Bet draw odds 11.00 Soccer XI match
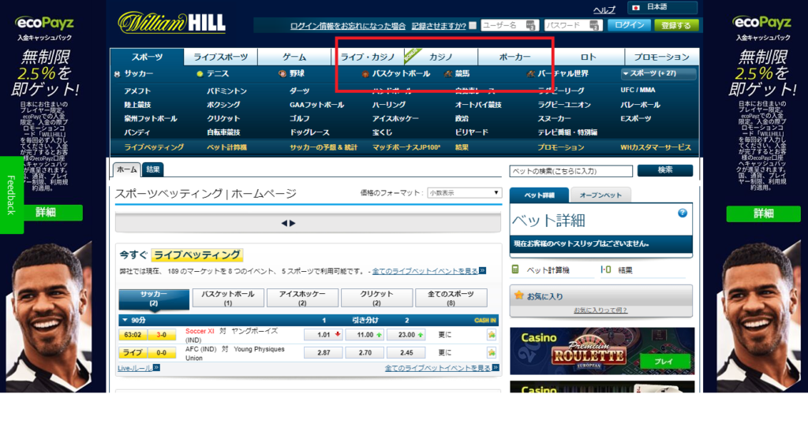This screenshot has width=808, height=431. 365,335
